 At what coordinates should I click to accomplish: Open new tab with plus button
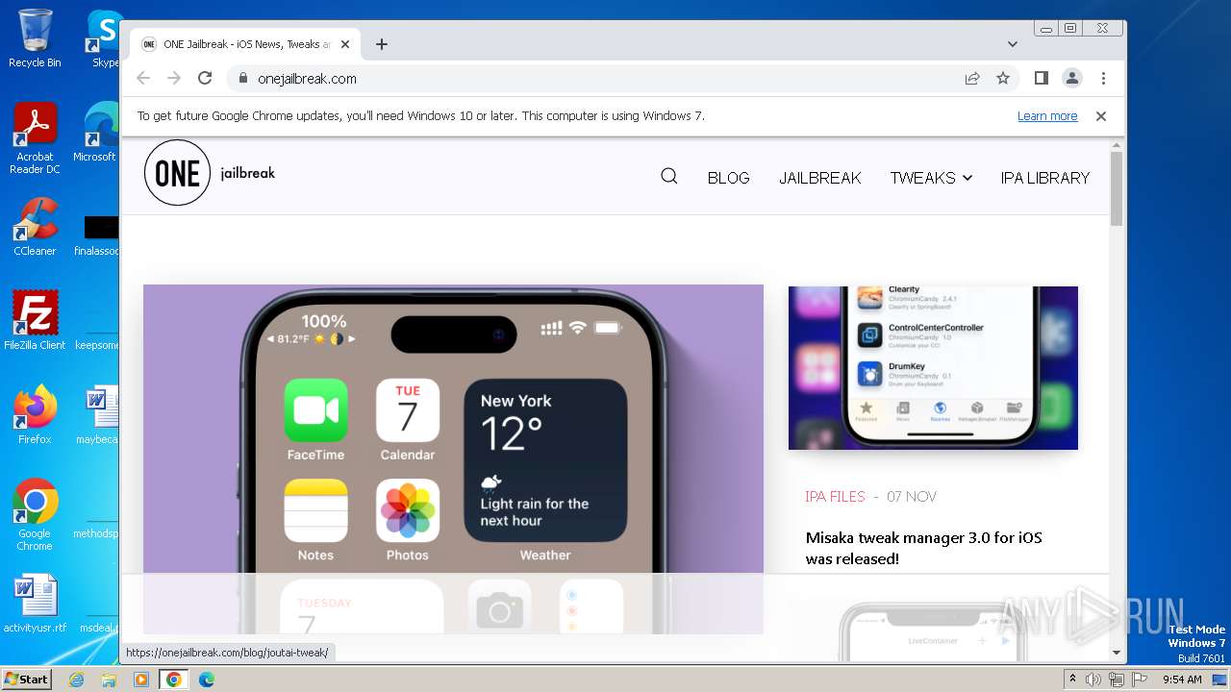382,44
